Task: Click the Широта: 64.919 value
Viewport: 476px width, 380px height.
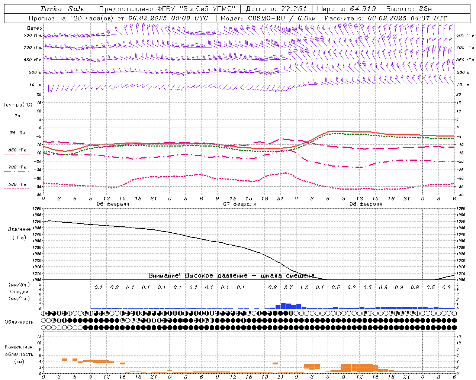Action: pyautogui.click(x=347, y=9)
